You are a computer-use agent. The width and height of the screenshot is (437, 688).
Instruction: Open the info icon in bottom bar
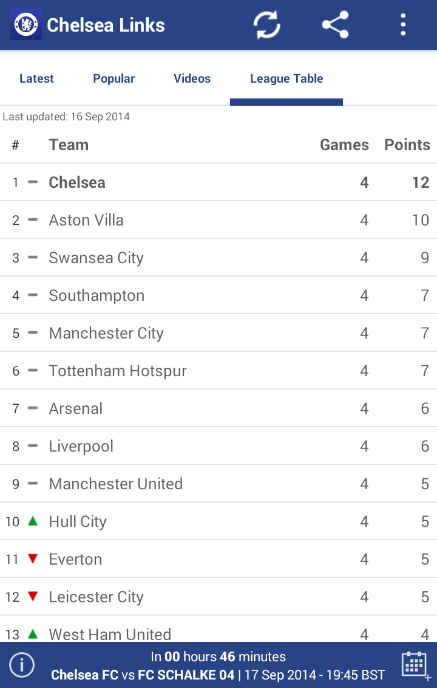[21, 665]
